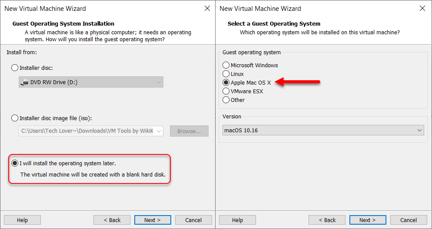Screen dimensions: 432x229
Task: Click Next in Select Guest OS window
Action: (x=368, y=220)
